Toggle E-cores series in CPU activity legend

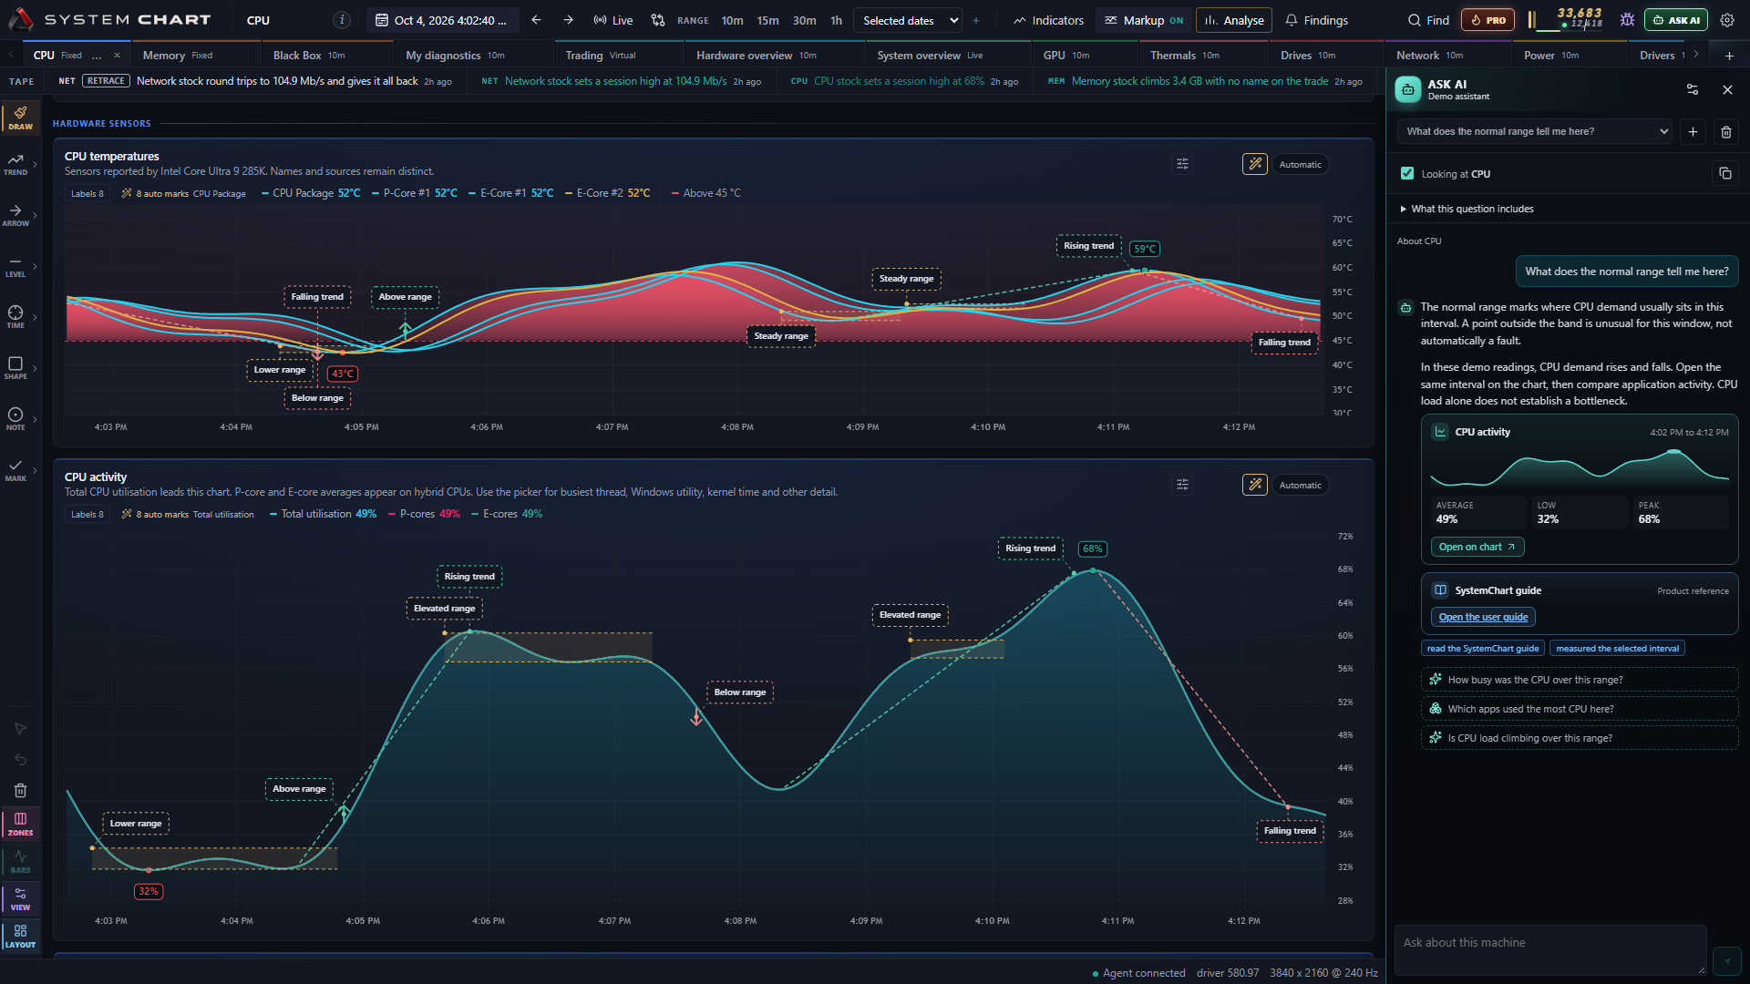pyautogui.click(x=507, y=514)
